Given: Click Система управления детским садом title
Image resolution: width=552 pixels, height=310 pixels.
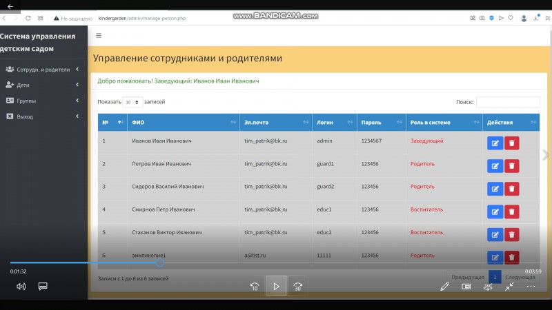Looking at the screenshot, I should click(x=38, y=42).
